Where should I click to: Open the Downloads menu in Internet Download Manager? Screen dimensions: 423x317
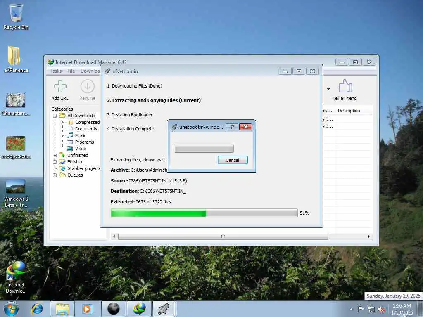click(x=90, y=71)
